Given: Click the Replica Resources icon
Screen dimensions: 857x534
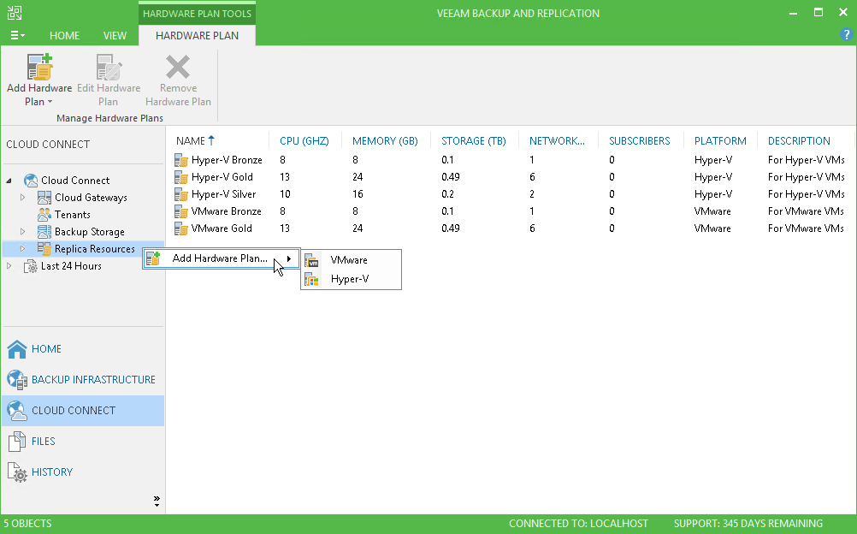Looking at the screenshot, I should tap(44, 248).
